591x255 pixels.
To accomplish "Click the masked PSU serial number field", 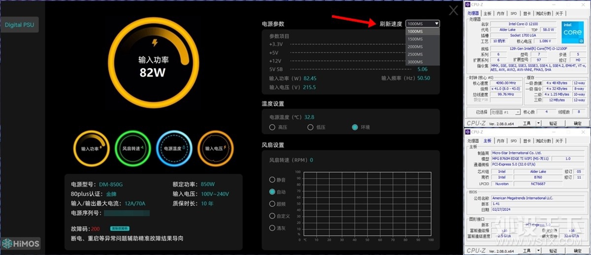I will tap(127, 213).
